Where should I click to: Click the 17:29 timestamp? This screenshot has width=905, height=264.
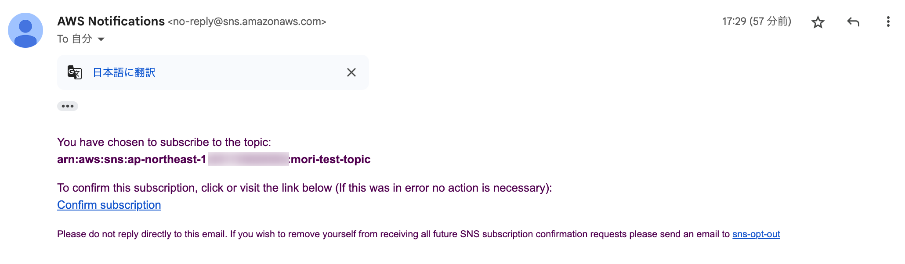[x=757, y=21]
